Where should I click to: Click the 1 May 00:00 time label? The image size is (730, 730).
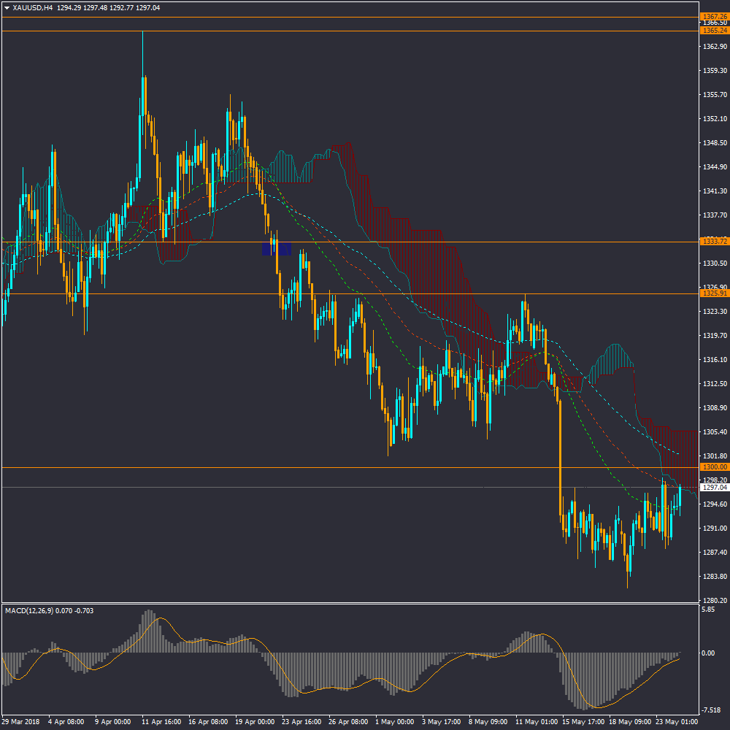click(x=394, y=721)
